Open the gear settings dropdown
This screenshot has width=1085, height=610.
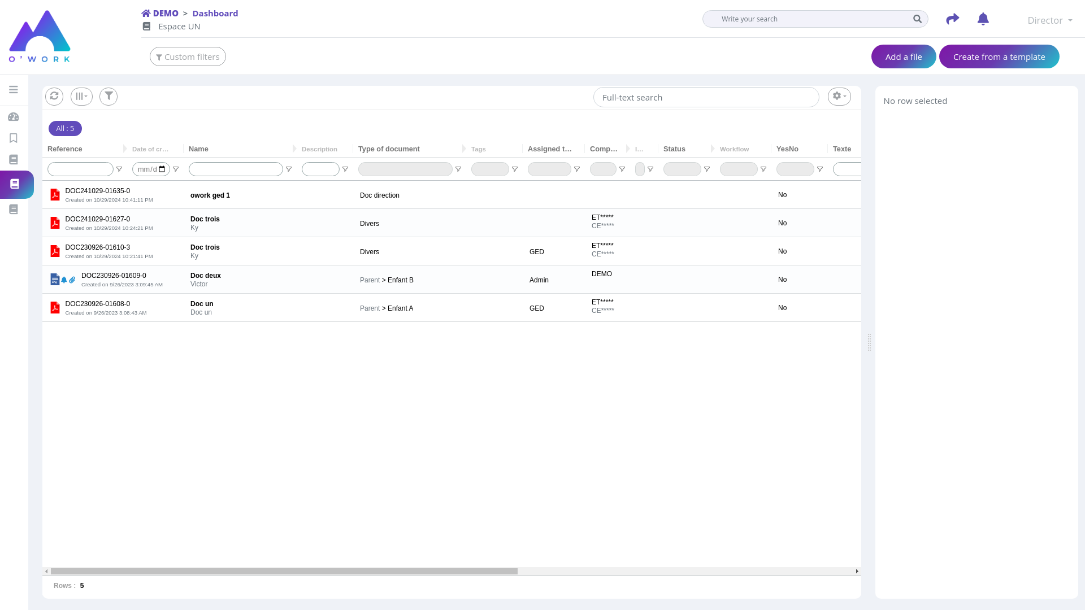[839, 97]
